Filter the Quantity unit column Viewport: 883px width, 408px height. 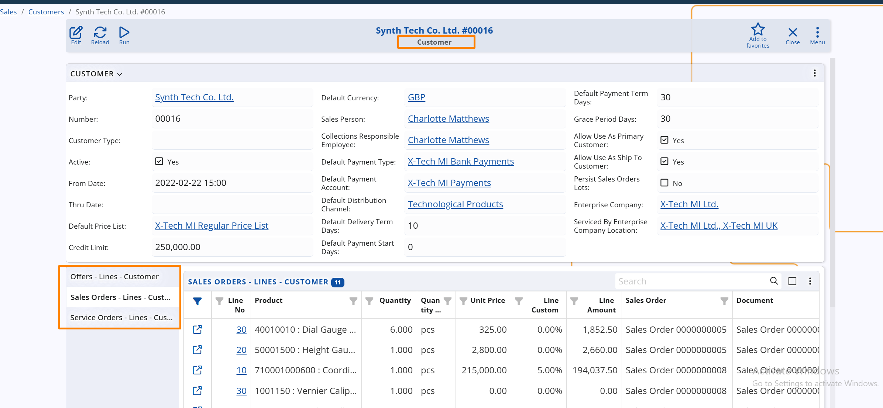447,301
